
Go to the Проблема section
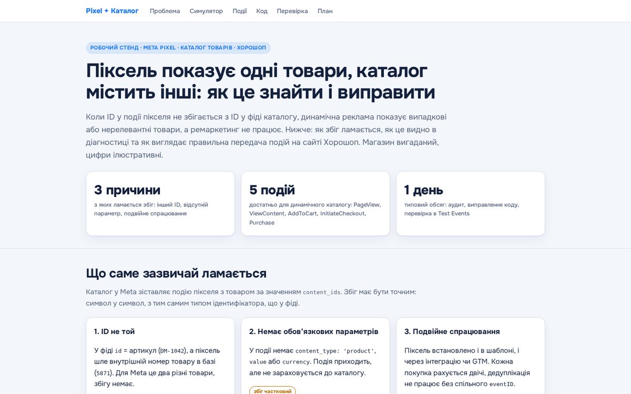point(165,11)
